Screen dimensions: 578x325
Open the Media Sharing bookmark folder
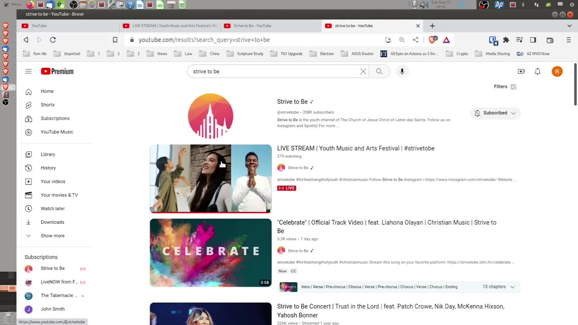493,54
